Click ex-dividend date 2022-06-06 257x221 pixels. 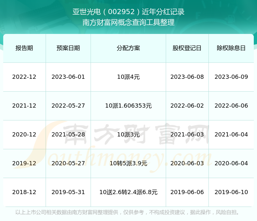click(x=231, y=106)
